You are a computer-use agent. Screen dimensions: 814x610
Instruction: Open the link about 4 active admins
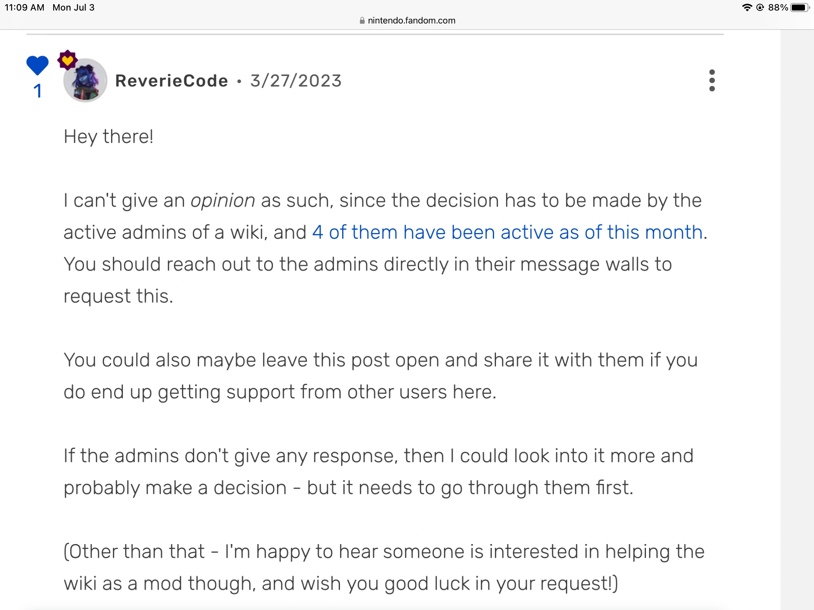point(508,232)
